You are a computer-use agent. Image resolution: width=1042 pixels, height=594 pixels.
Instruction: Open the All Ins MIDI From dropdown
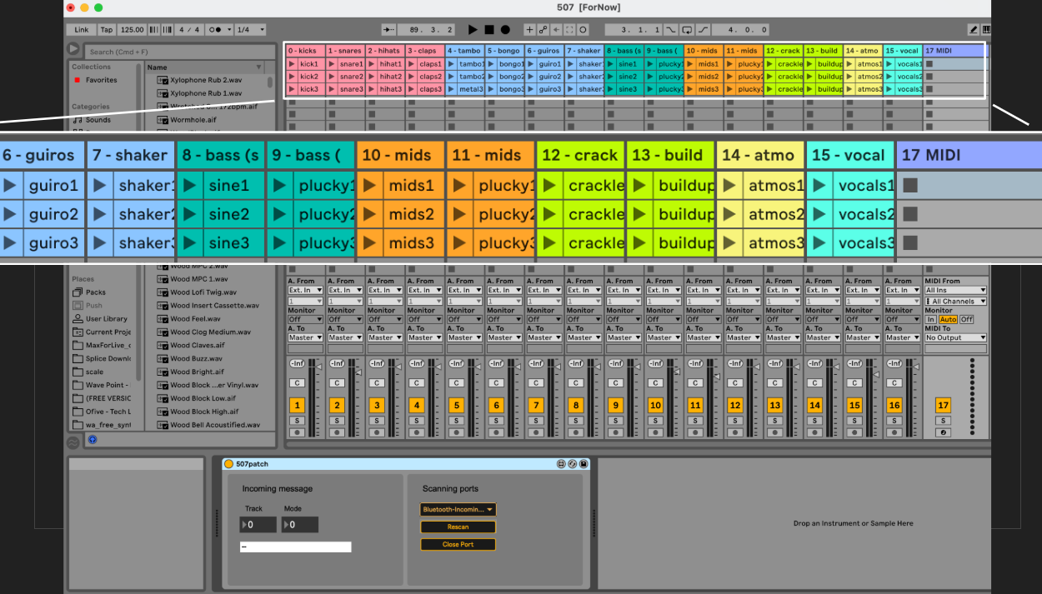pos(955,291)
